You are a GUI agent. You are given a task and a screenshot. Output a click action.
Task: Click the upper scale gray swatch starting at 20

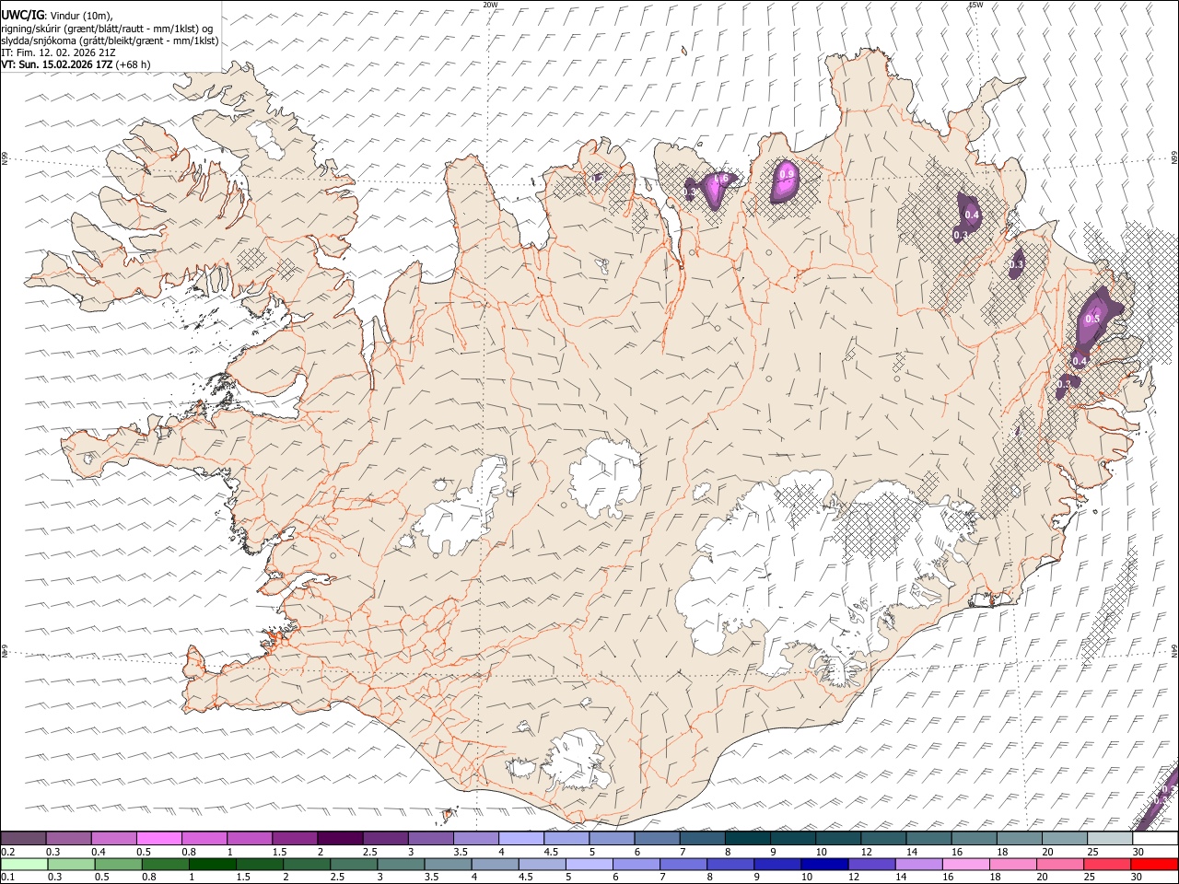[x=1065, y=839]
